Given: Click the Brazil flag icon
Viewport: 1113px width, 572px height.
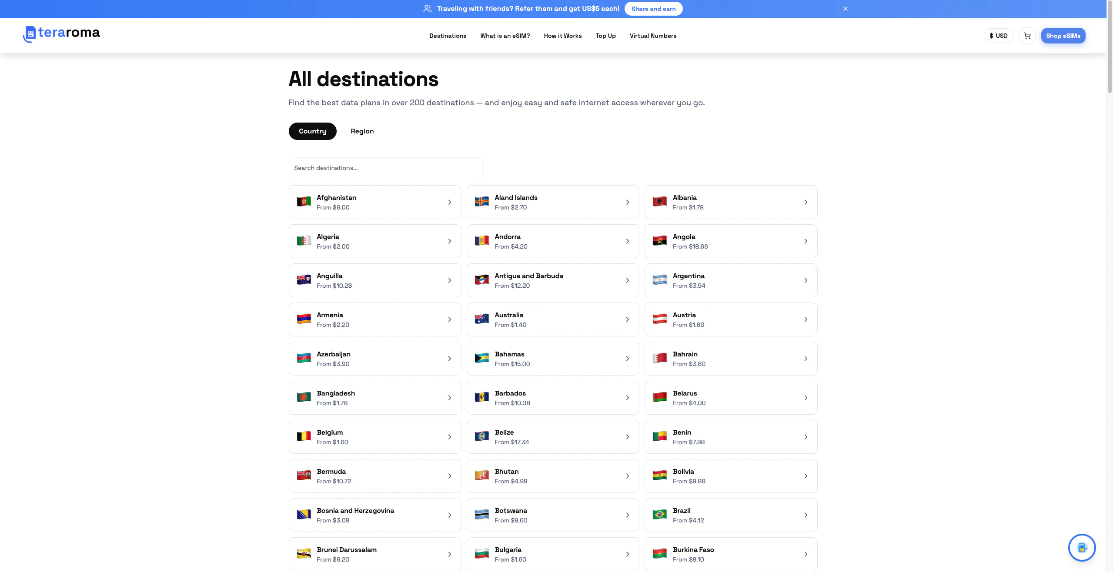Looking at the screenshot, I should click(x=659, y=515).
